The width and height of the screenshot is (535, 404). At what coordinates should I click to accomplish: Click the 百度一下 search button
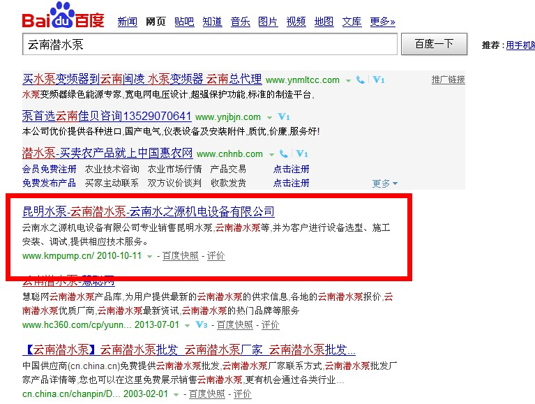[434, 44]
